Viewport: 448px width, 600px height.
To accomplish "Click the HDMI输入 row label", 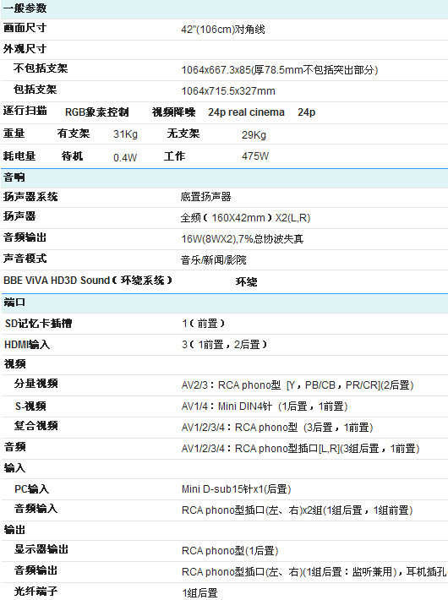I will 27,345.
